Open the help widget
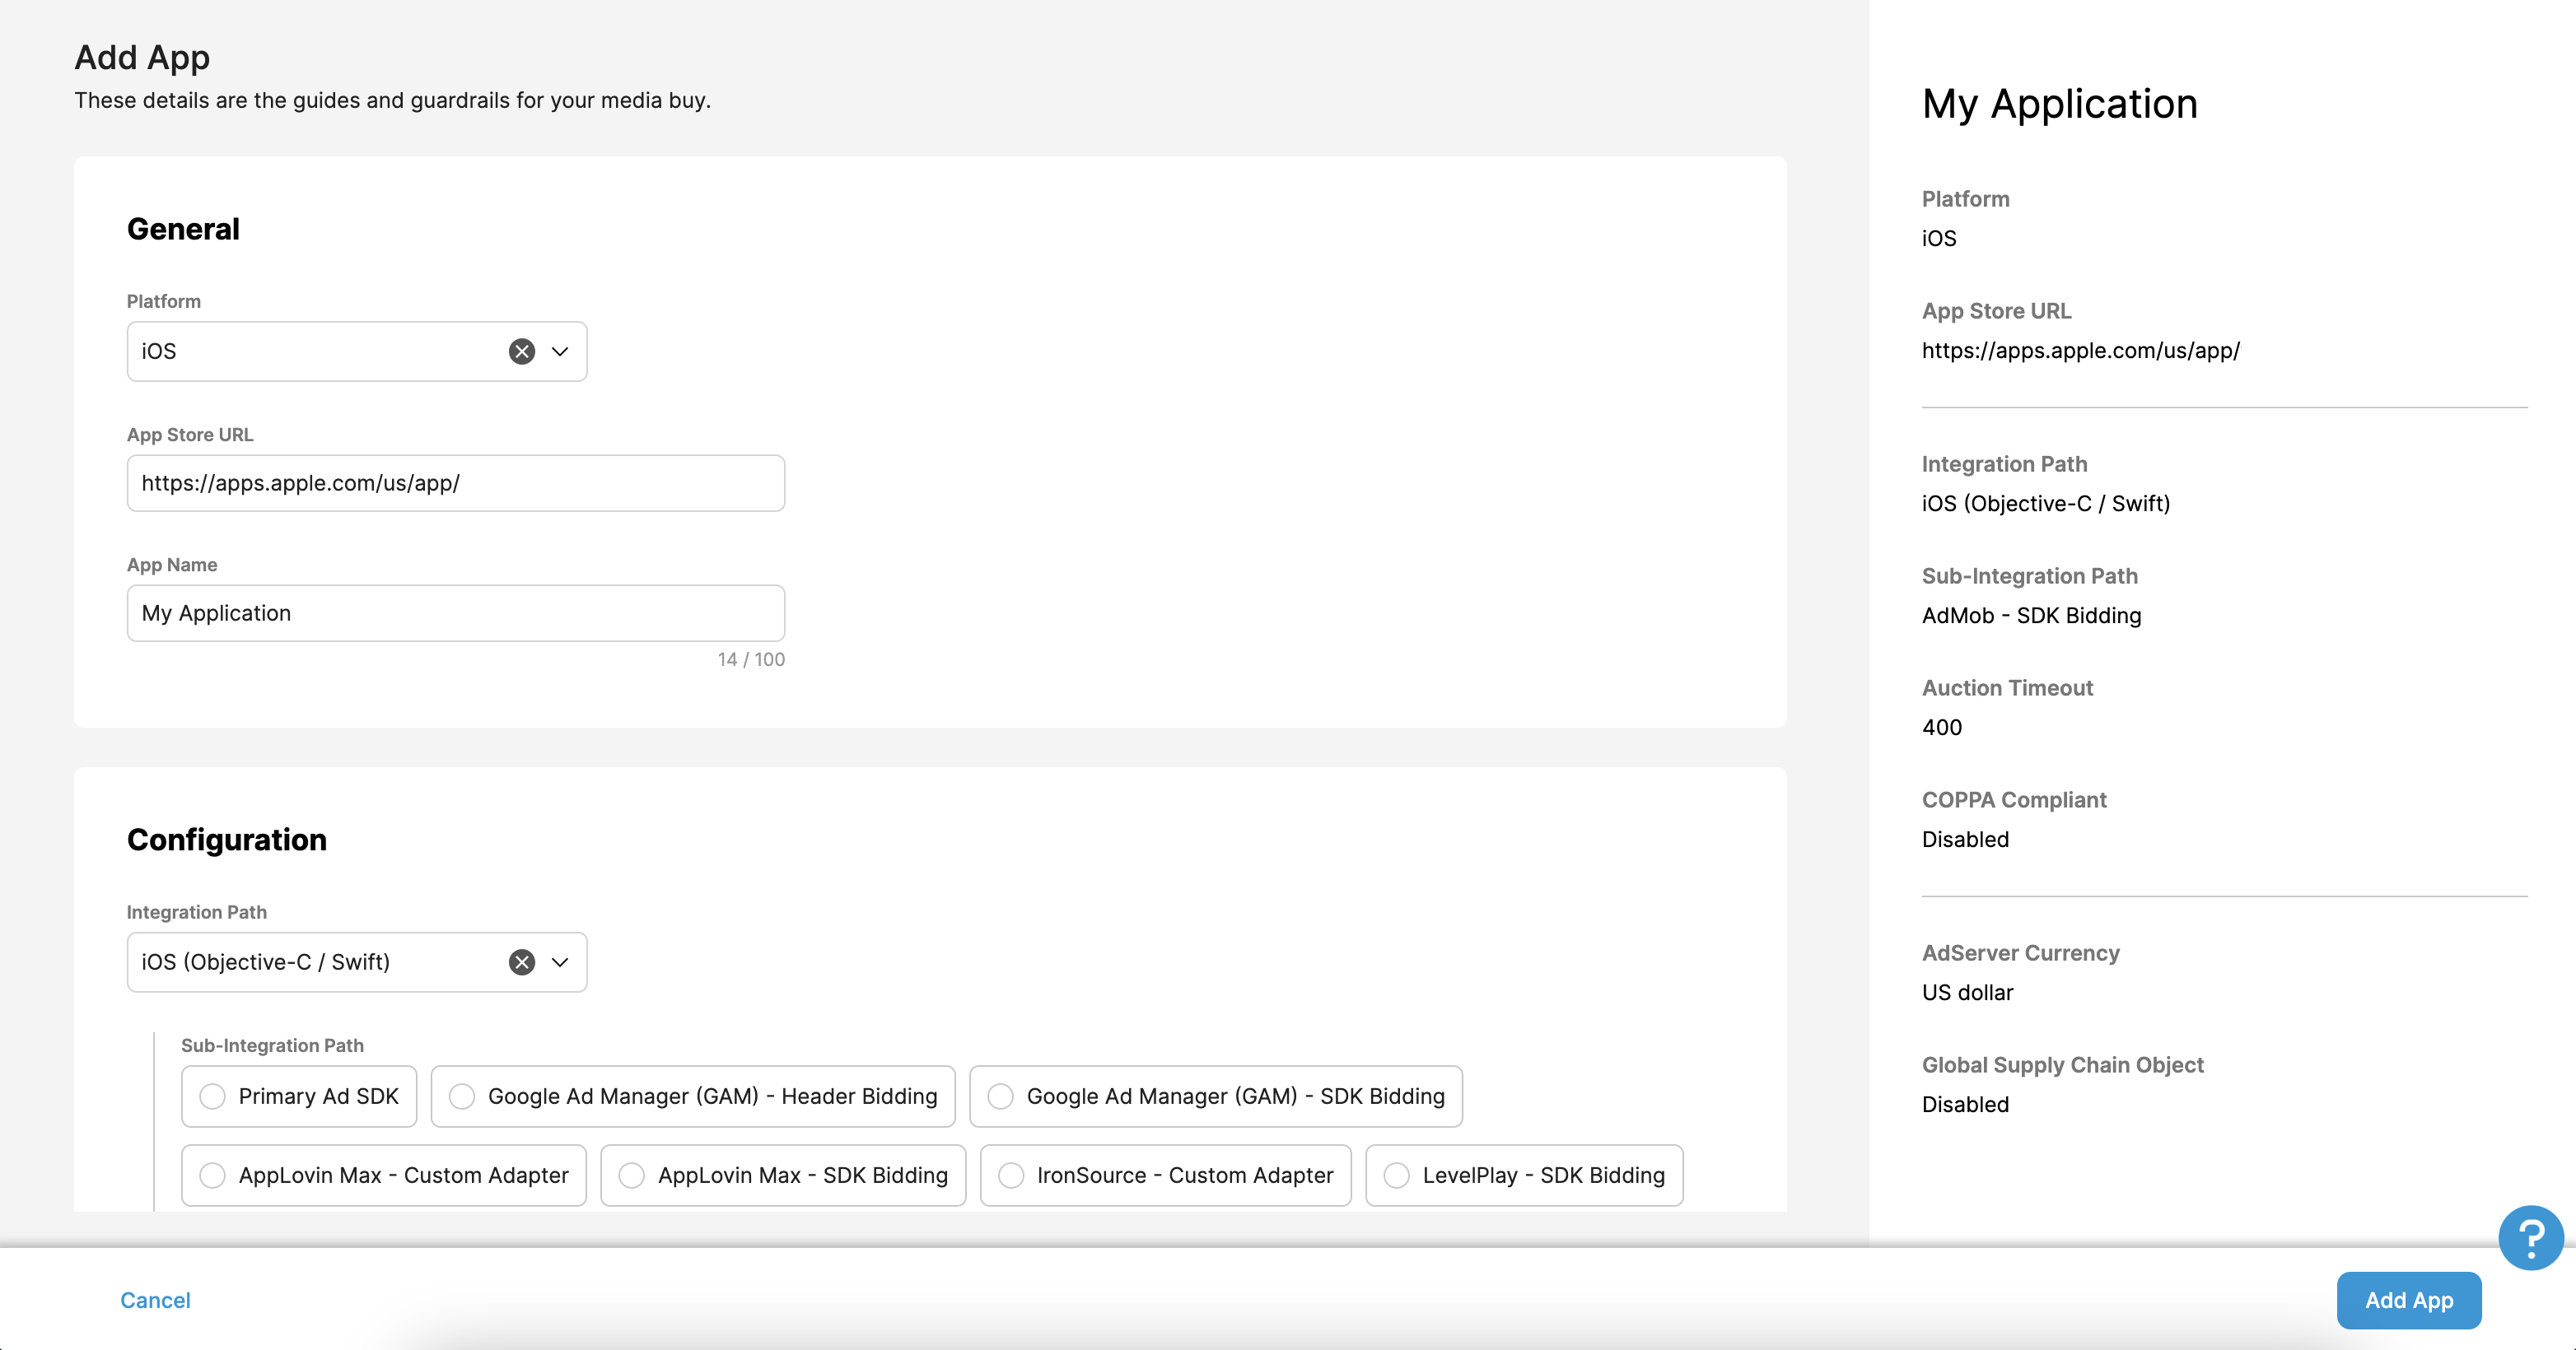2576x1350 pixels. [x=2531, y=1238]
